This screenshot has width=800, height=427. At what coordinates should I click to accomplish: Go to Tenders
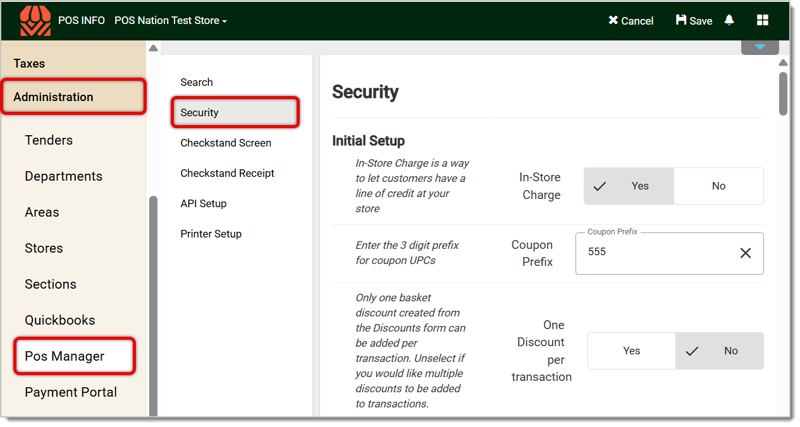click(49, 140)
